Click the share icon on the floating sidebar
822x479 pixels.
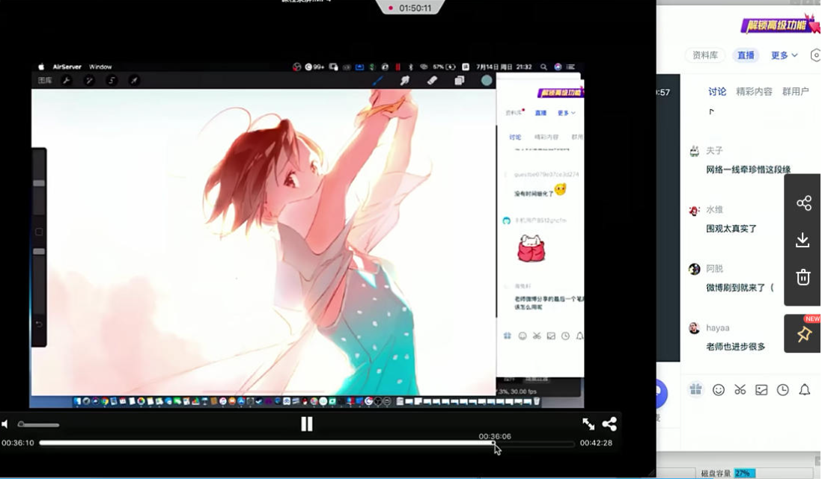803,203
